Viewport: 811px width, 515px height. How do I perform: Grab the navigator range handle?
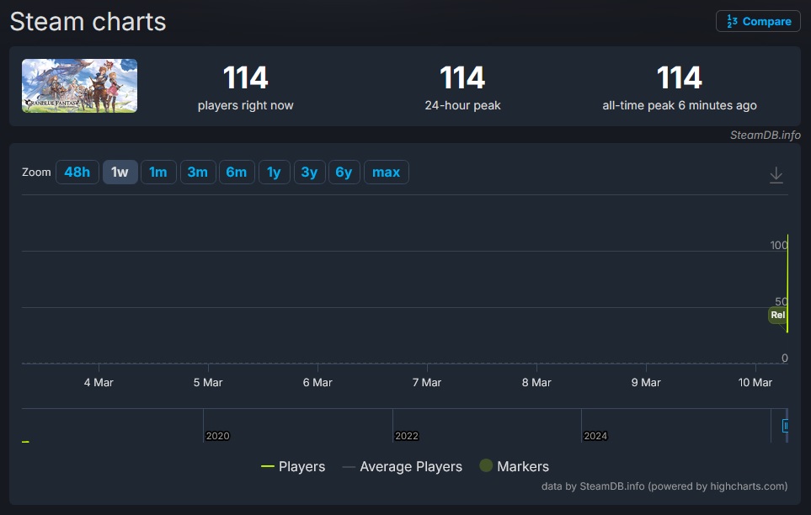[x=785, y=426]
